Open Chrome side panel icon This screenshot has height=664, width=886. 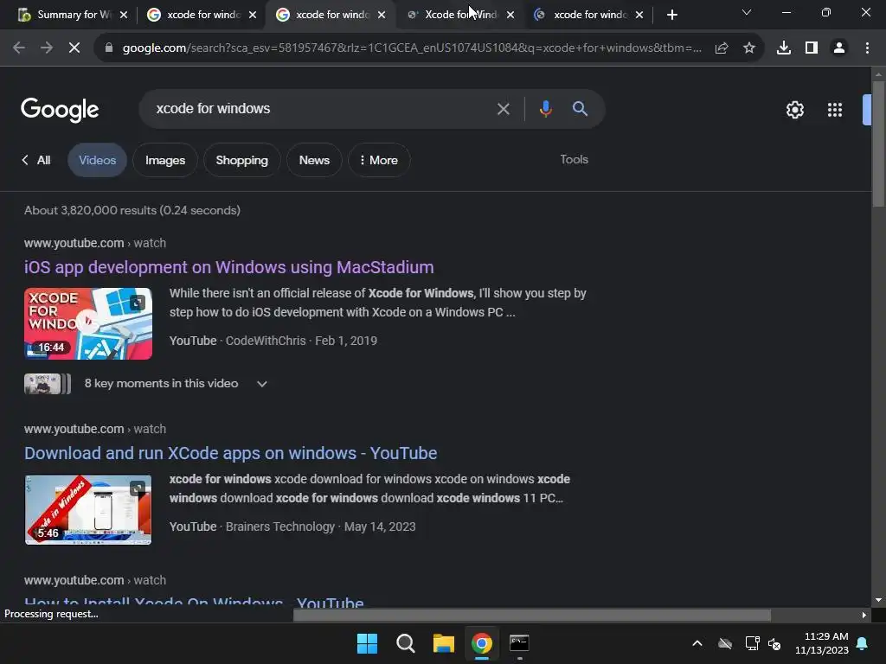[x=812, y=48]
